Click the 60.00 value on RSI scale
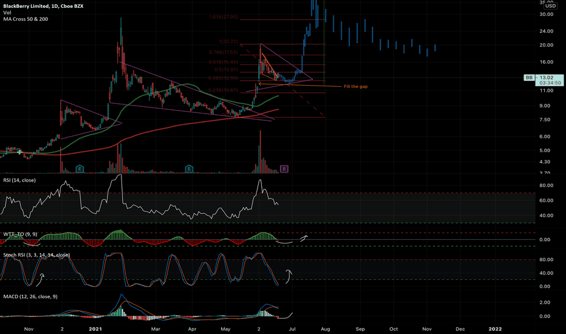The width and height of the screenshot is (566, 334). click(547, 200)
